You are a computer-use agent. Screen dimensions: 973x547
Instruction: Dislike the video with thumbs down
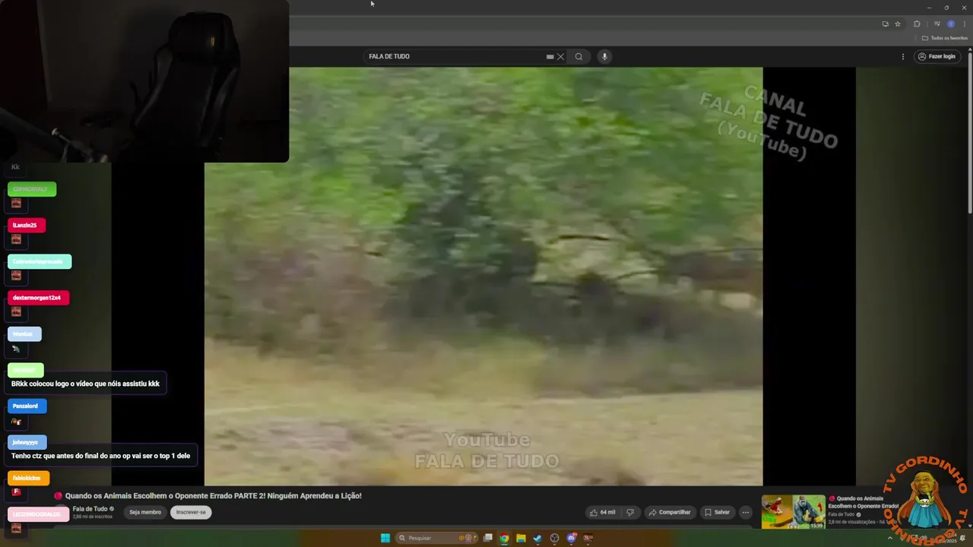point(629,512)
